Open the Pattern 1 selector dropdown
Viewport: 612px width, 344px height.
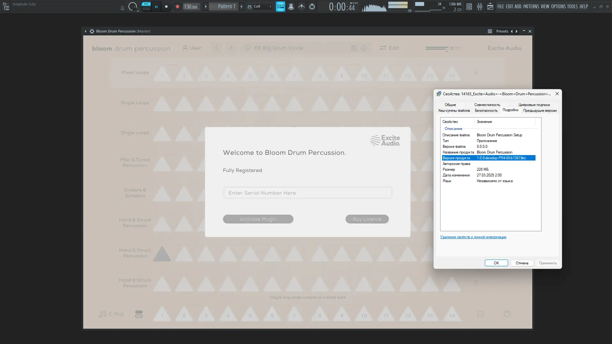click(226, 6)
